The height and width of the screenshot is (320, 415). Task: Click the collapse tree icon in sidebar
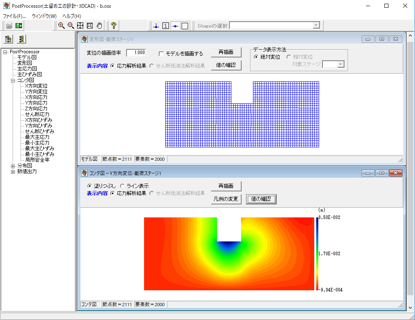coord(21,39)
